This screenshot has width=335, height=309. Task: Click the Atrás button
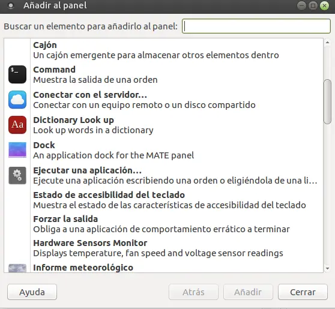[193, 292]
